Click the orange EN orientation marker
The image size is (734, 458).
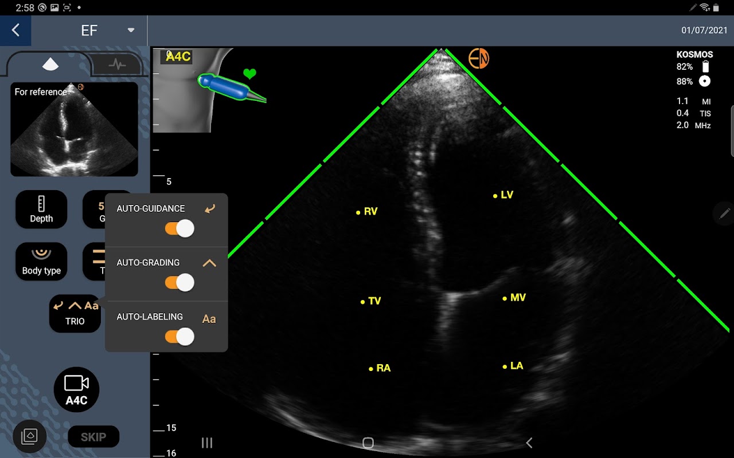[479, 58]
